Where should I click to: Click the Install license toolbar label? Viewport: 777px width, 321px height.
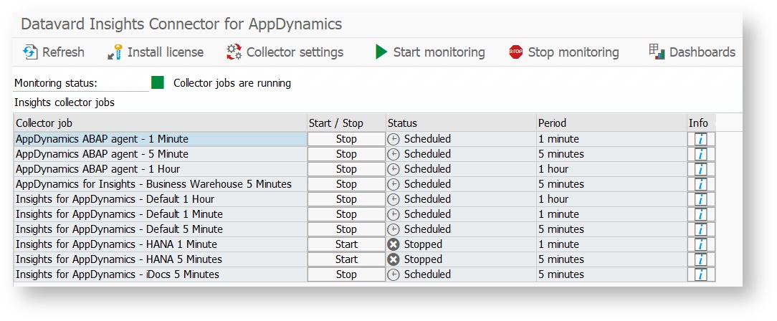[x=166, y=52]
